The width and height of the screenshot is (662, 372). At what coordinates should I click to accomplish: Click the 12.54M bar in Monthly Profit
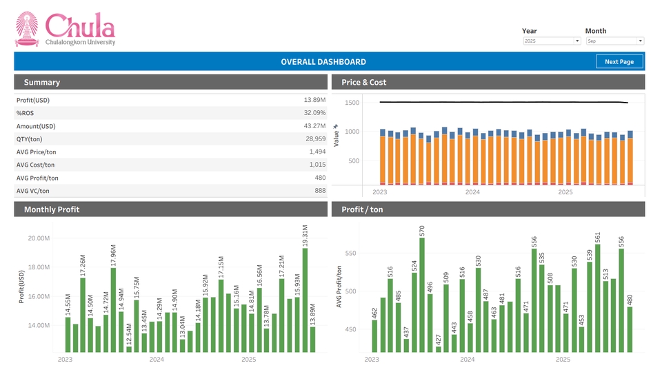(129, 349)
